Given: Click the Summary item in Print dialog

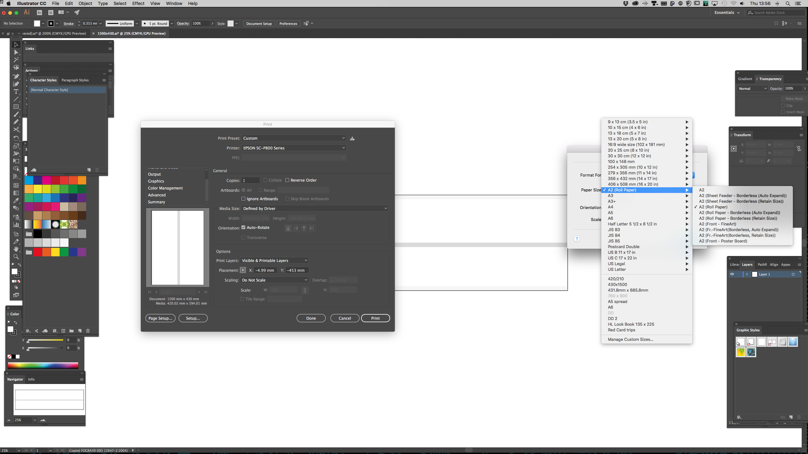Looking at the screenshot, I should coord(157,202).
